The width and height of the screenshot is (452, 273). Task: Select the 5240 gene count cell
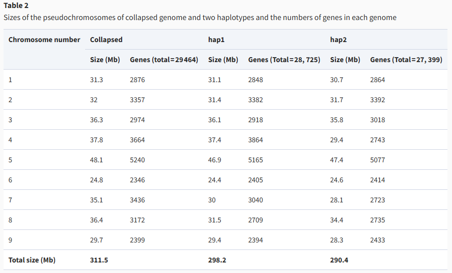coord(137,160)
